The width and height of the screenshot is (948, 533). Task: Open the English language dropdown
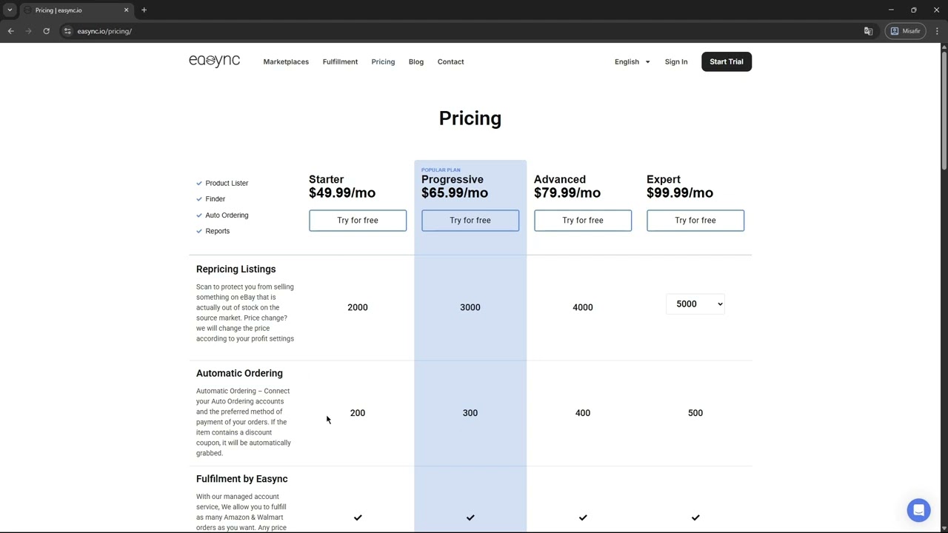pos(632,61)
